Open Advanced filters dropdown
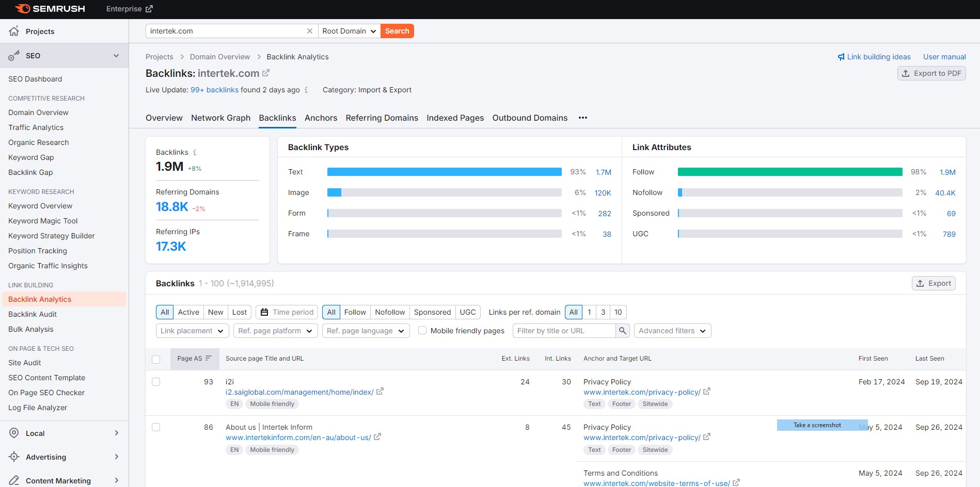The width and height of the screenshot is (980, 487). [673, 331]
